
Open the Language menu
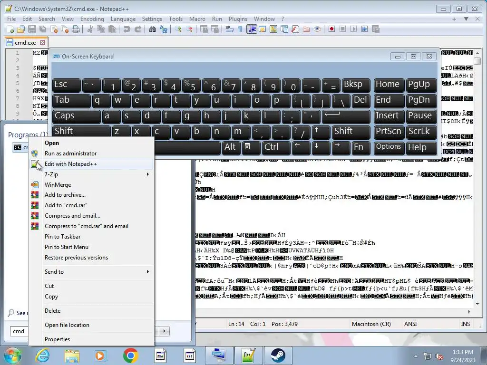click(123, 19)
